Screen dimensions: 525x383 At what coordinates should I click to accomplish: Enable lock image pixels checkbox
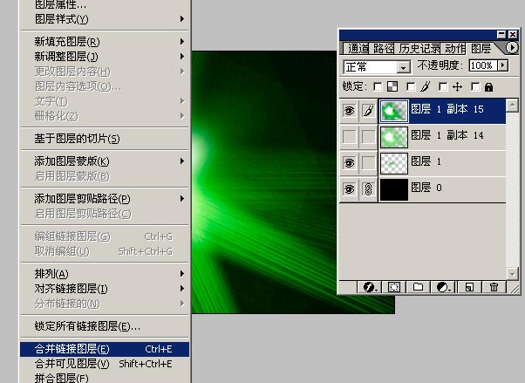pyautogui.click(x=411, y=87)
